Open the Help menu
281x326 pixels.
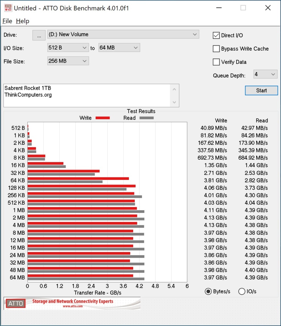[23, 21]
